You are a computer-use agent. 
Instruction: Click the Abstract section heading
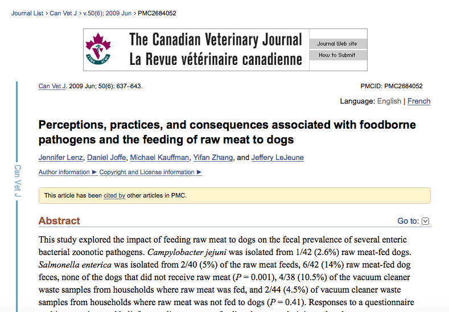(59, 221)
